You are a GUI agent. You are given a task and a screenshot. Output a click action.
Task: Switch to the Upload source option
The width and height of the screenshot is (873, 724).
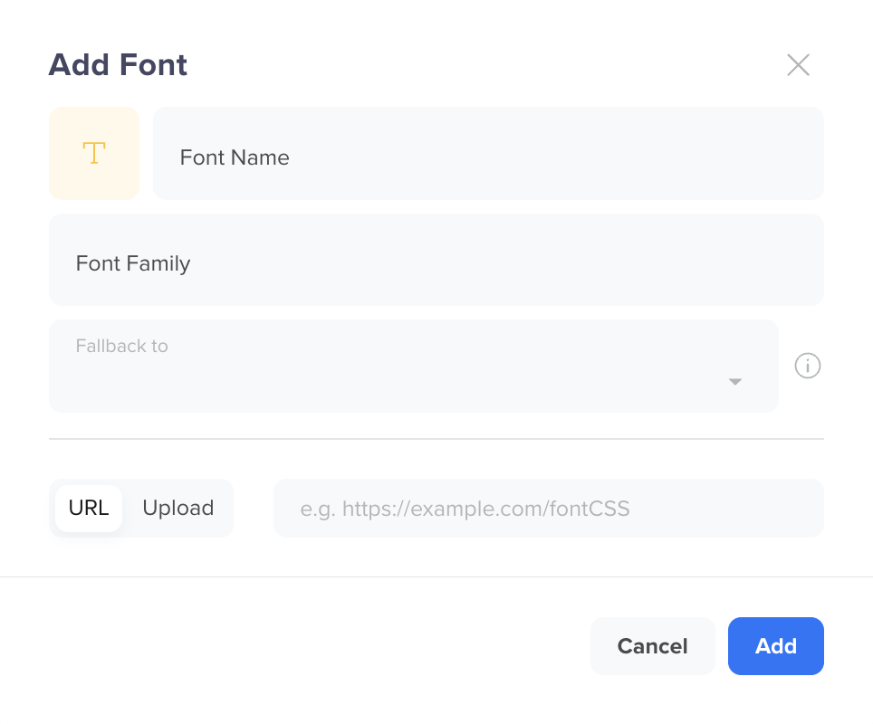pos(178,508)
